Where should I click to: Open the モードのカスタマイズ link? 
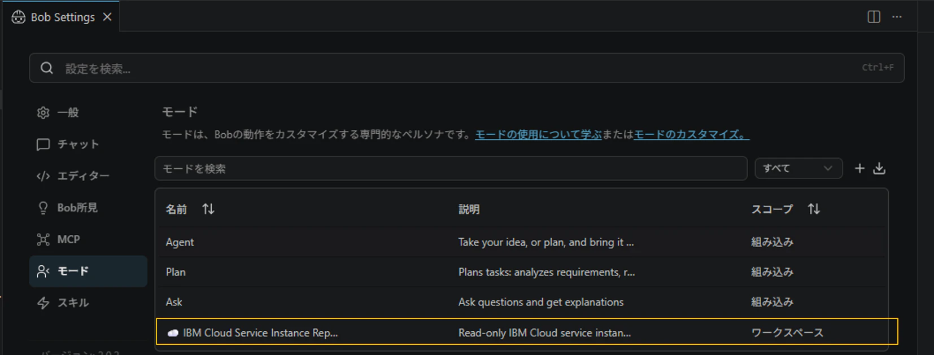point(691,135)
